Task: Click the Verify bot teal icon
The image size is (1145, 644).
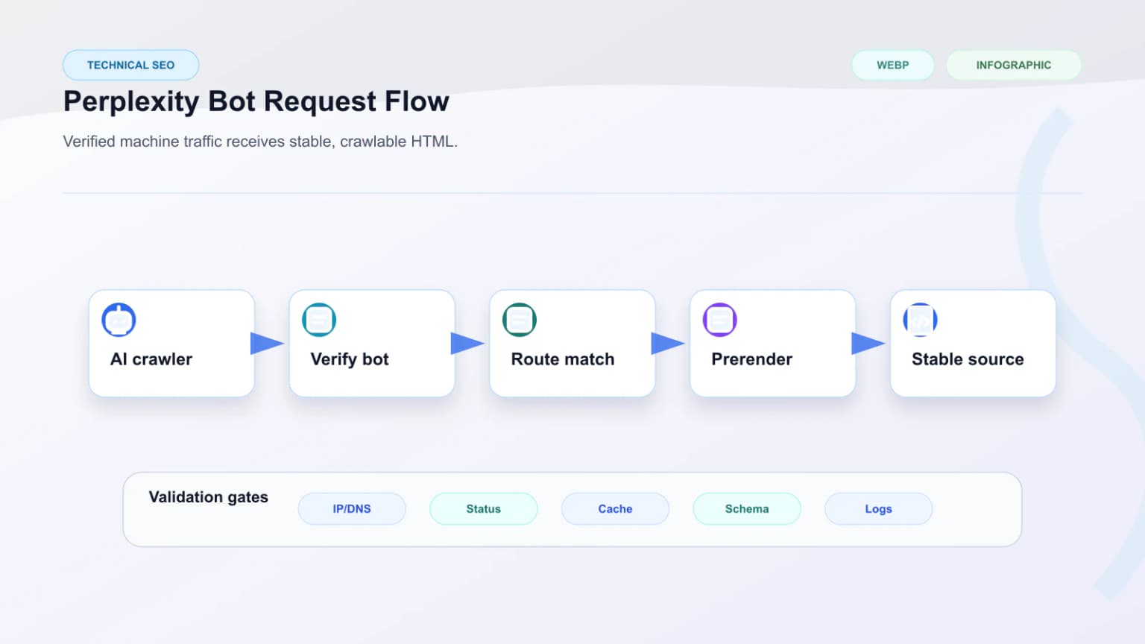Action: coord(319,320)
